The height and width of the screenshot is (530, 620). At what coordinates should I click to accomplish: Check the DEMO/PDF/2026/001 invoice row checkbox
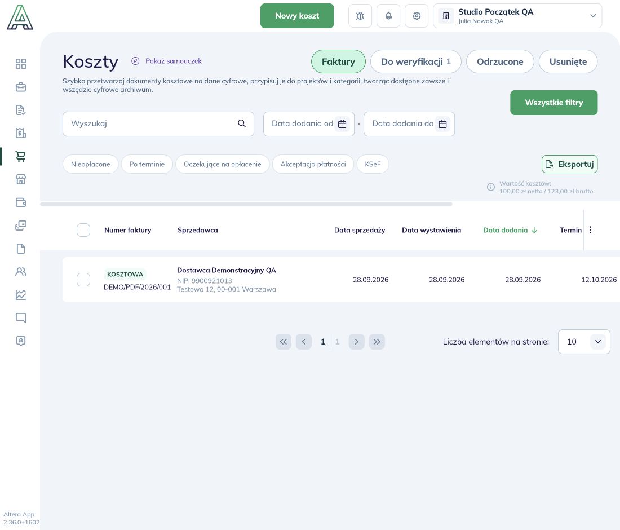83,280
